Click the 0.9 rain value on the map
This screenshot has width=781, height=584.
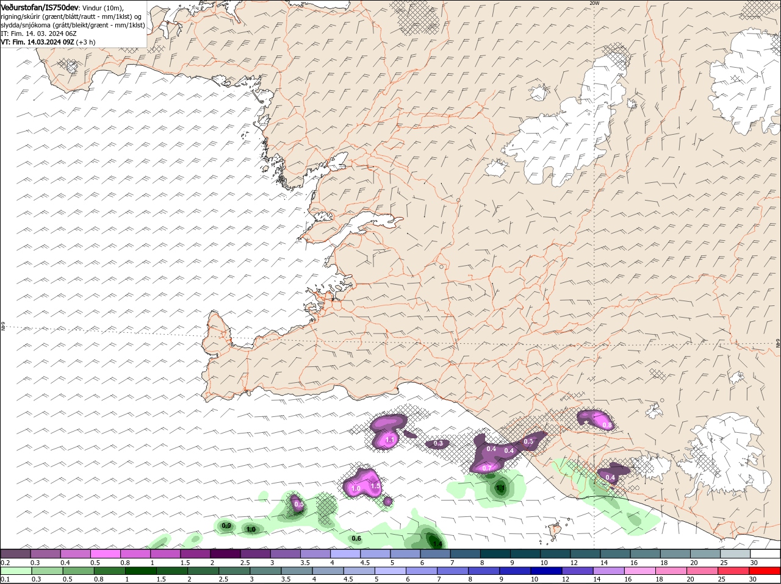[226, 525]
